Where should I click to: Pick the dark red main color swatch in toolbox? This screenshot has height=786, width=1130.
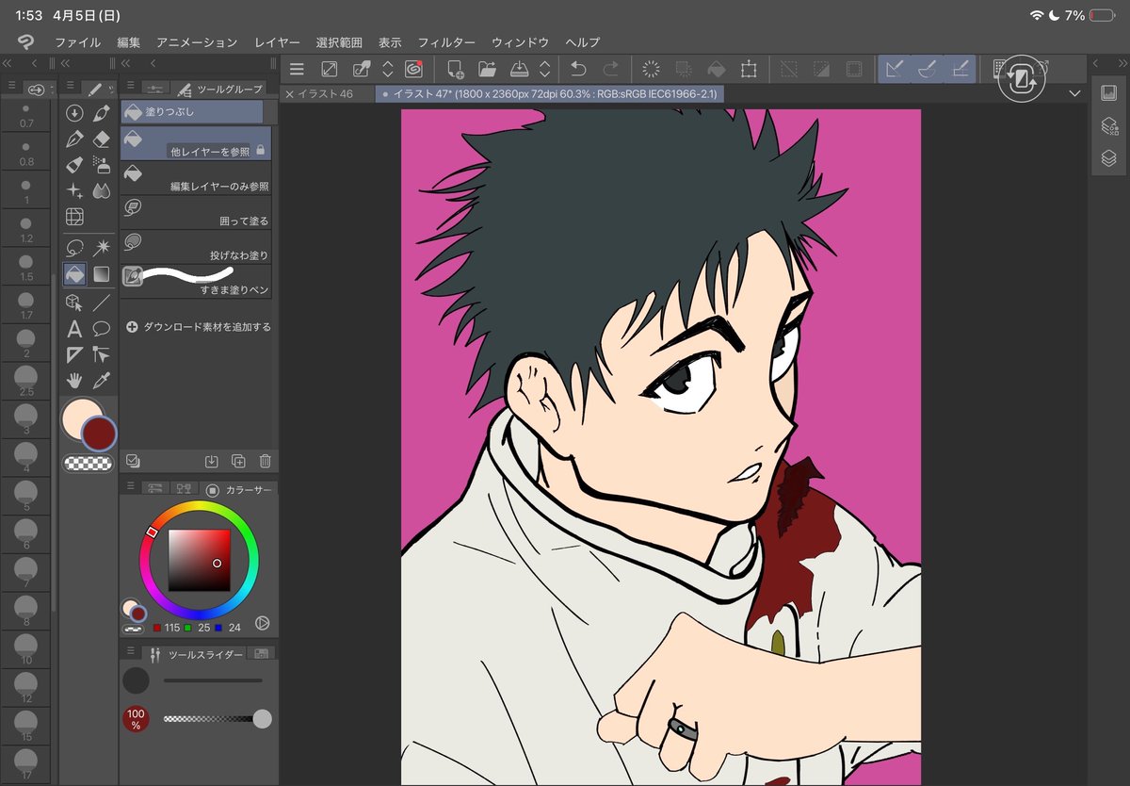point(98,434)
